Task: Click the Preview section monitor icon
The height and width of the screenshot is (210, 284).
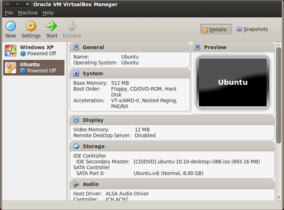Action: (198, 47)
